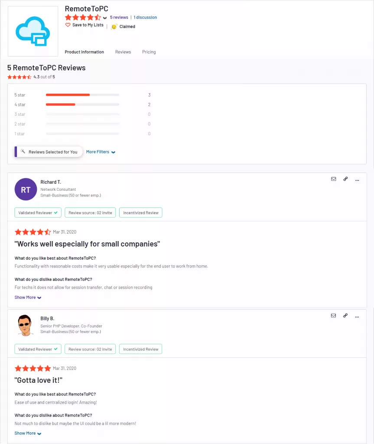
Task: Click Validated Reviewer badge on Richard T.'s review
Action: 38,212
